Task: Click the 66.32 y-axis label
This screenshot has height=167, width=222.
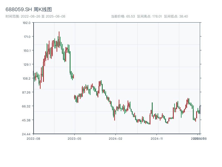Action: (27, 106)
